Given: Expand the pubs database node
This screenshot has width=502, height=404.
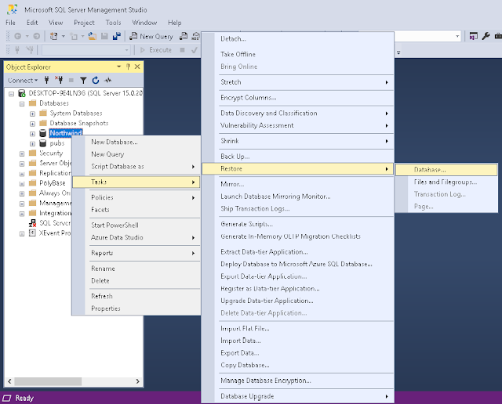Looking at the screenshot, I should (x=32, y=144).
